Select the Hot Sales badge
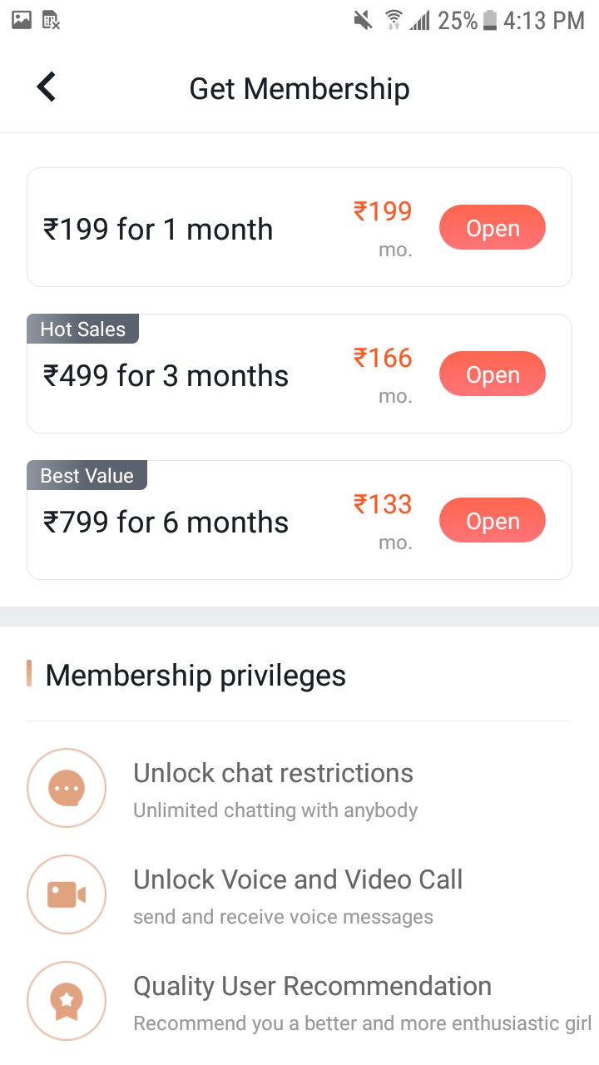This screenshot has width=599, height=1065. [x=82, y=329]
